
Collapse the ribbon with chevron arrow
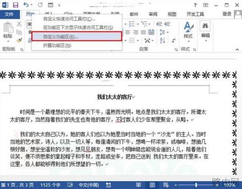[x=237, y=49]
